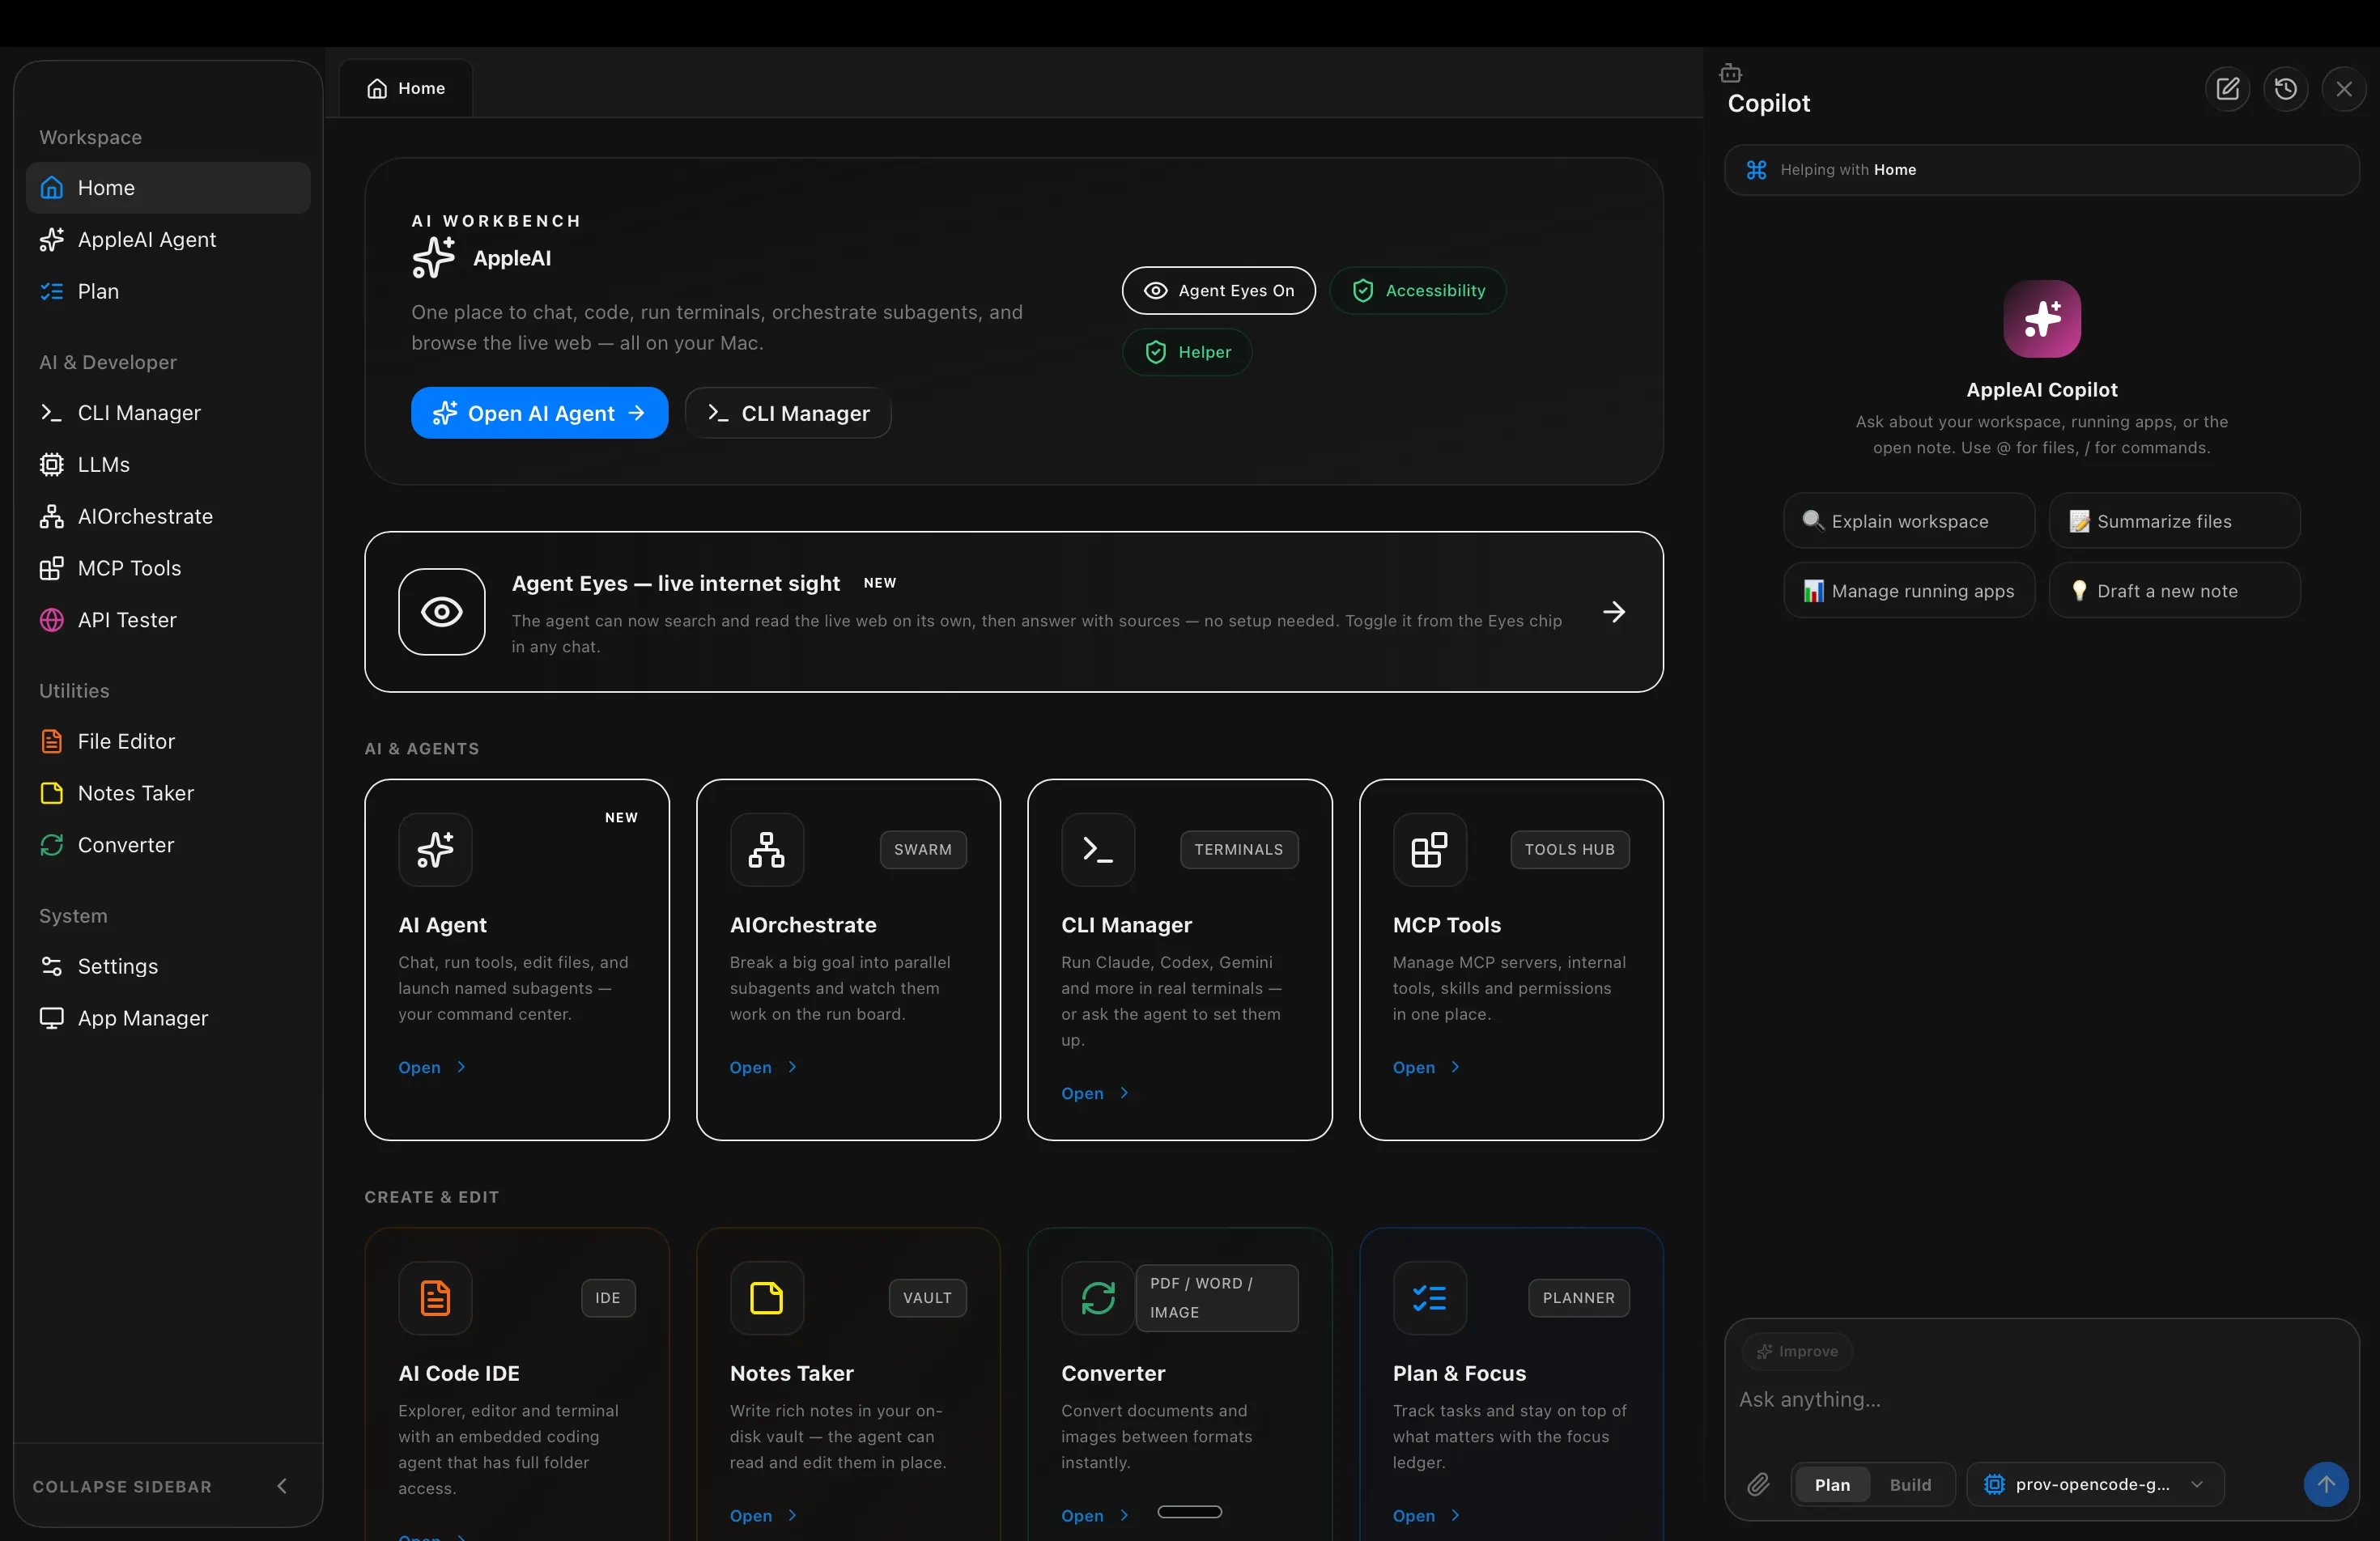Open the prov-opencode-g... model dropdown

click(x=2094, y=1484)
